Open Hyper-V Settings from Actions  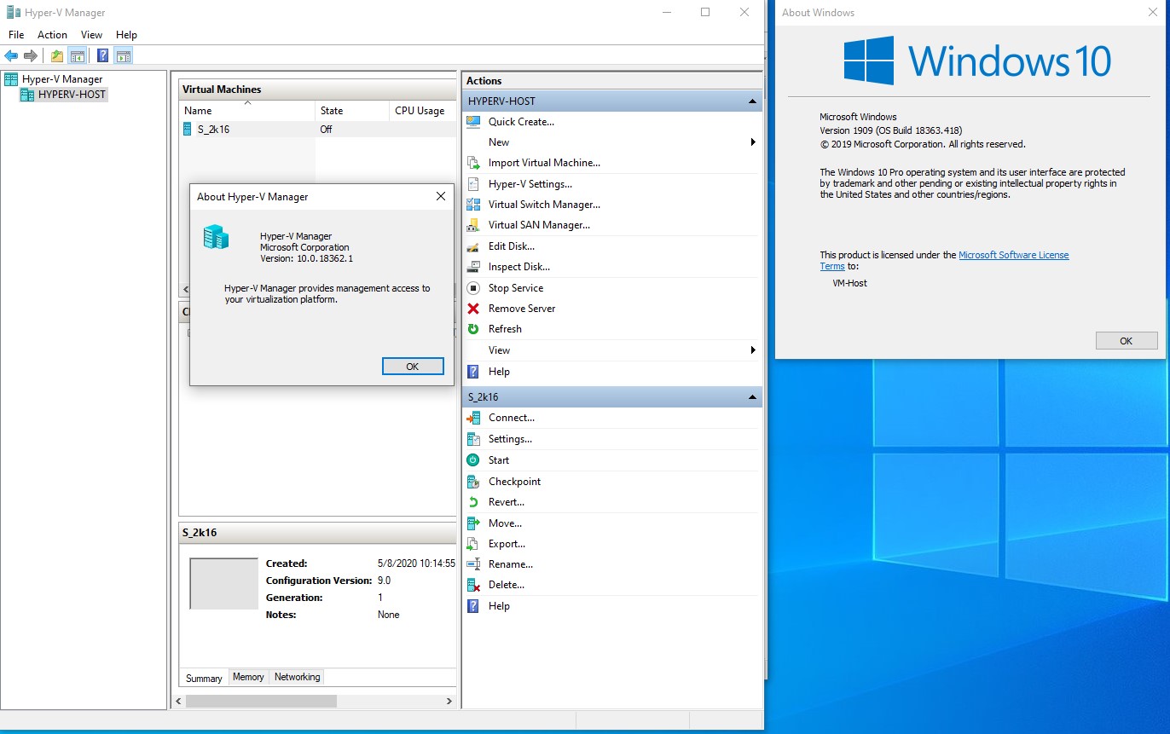[x=530, y=184]
